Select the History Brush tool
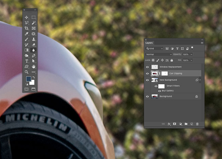 [x=26, y=45]
